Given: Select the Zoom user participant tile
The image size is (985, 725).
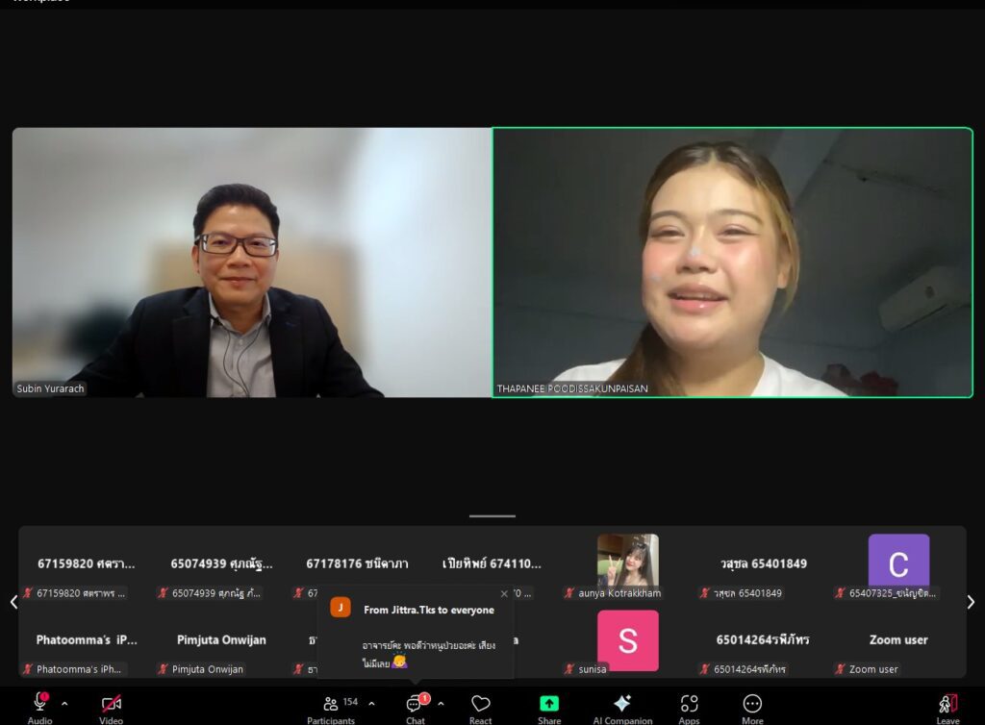Looking at the screenshot, I should click(x=898, y=642).
